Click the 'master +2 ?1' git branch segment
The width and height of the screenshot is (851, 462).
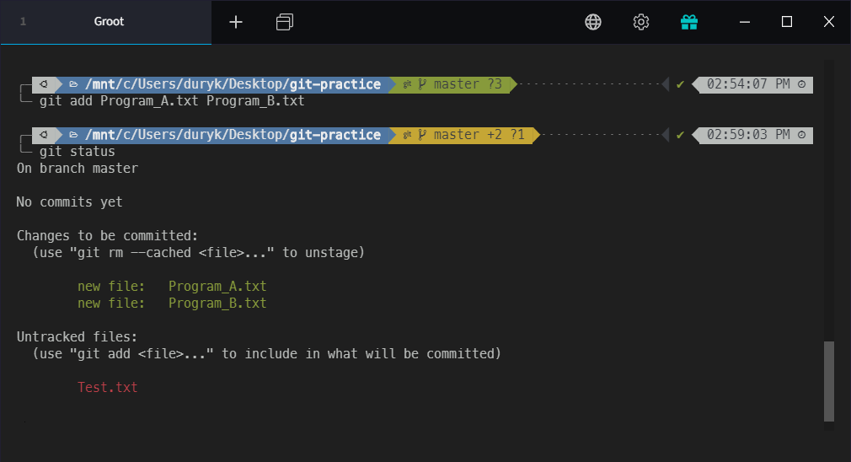pos(464,135)
